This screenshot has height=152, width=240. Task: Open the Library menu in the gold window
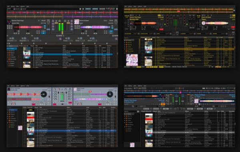click(x=130, y=6)
